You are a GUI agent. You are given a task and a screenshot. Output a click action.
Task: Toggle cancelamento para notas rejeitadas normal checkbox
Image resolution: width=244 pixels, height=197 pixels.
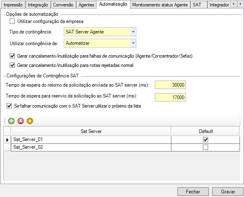[12, 65]
